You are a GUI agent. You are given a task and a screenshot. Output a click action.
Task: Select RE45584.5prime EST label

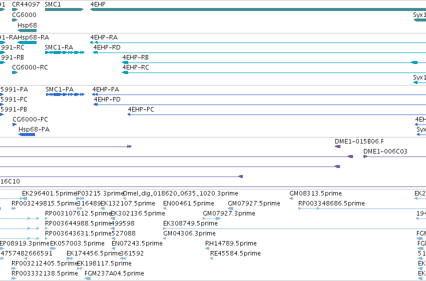[x=235, y=253]
